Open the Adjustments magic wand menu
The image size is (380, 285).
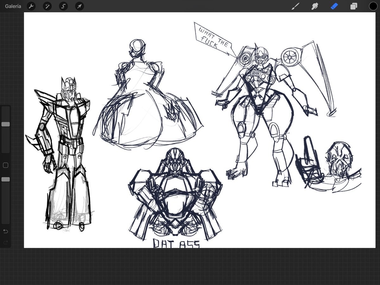(47, 6)
